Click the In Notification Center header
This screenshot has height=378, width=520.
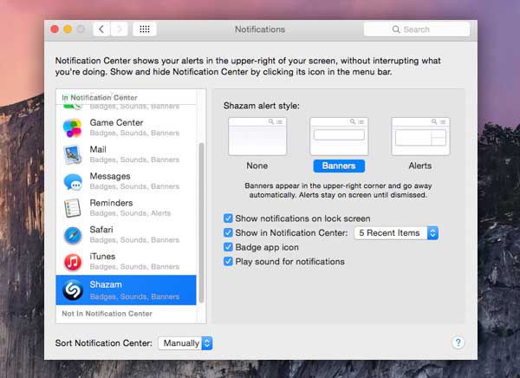point(100,98)
